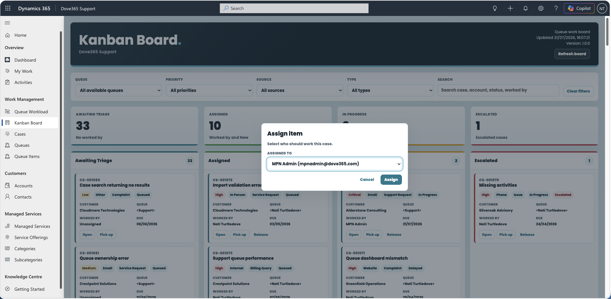Click the Queue Items icon
Screen dimensions: 611x299
tap(7, 156)
